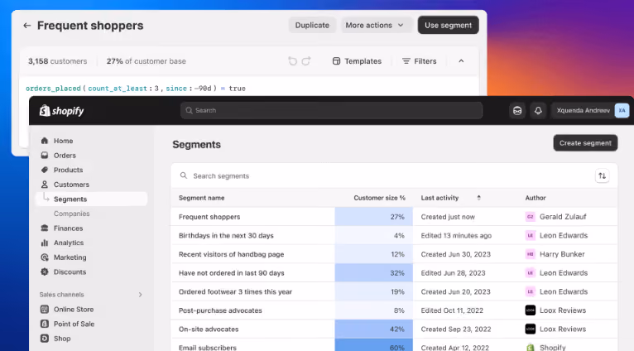Click the Marketing target icon

tap(45, 257)
